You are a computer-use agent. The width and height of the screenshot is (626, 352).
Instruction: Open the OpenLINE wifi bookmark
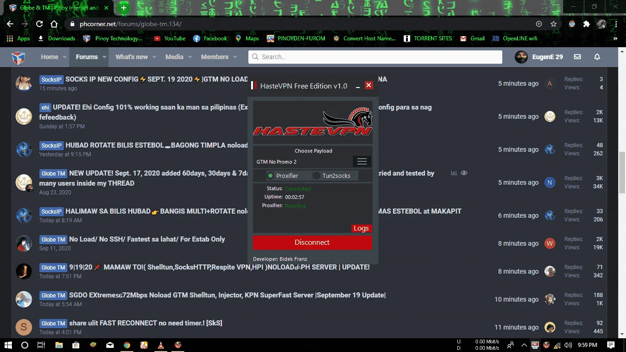point(514,38)
